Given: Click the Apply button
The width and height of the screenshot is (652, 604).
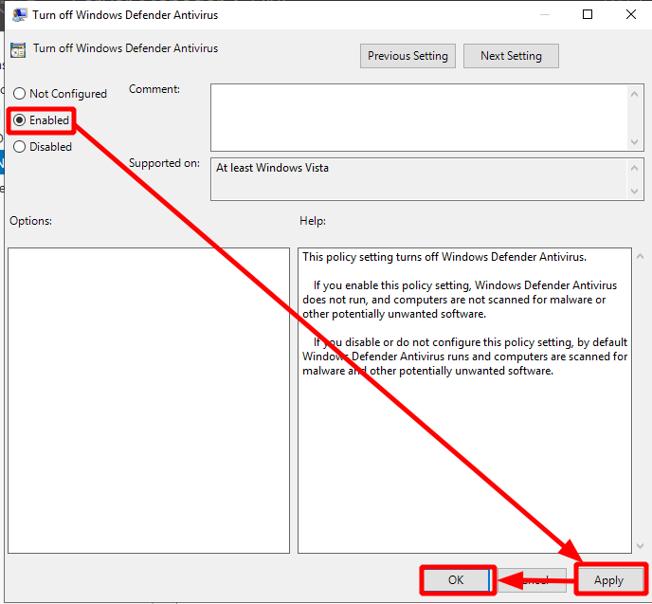Looking at the screenshot, I should (608, 580).
